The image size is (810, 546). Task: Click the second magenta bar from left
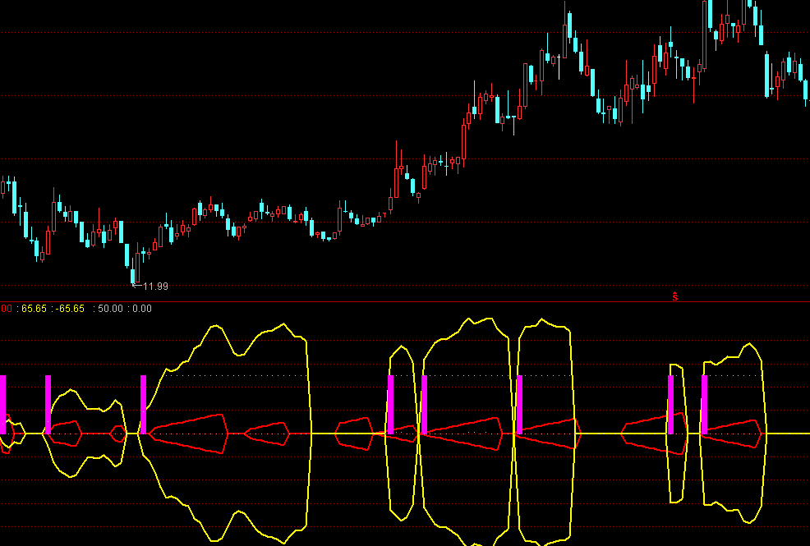click(x=48, y=403)
